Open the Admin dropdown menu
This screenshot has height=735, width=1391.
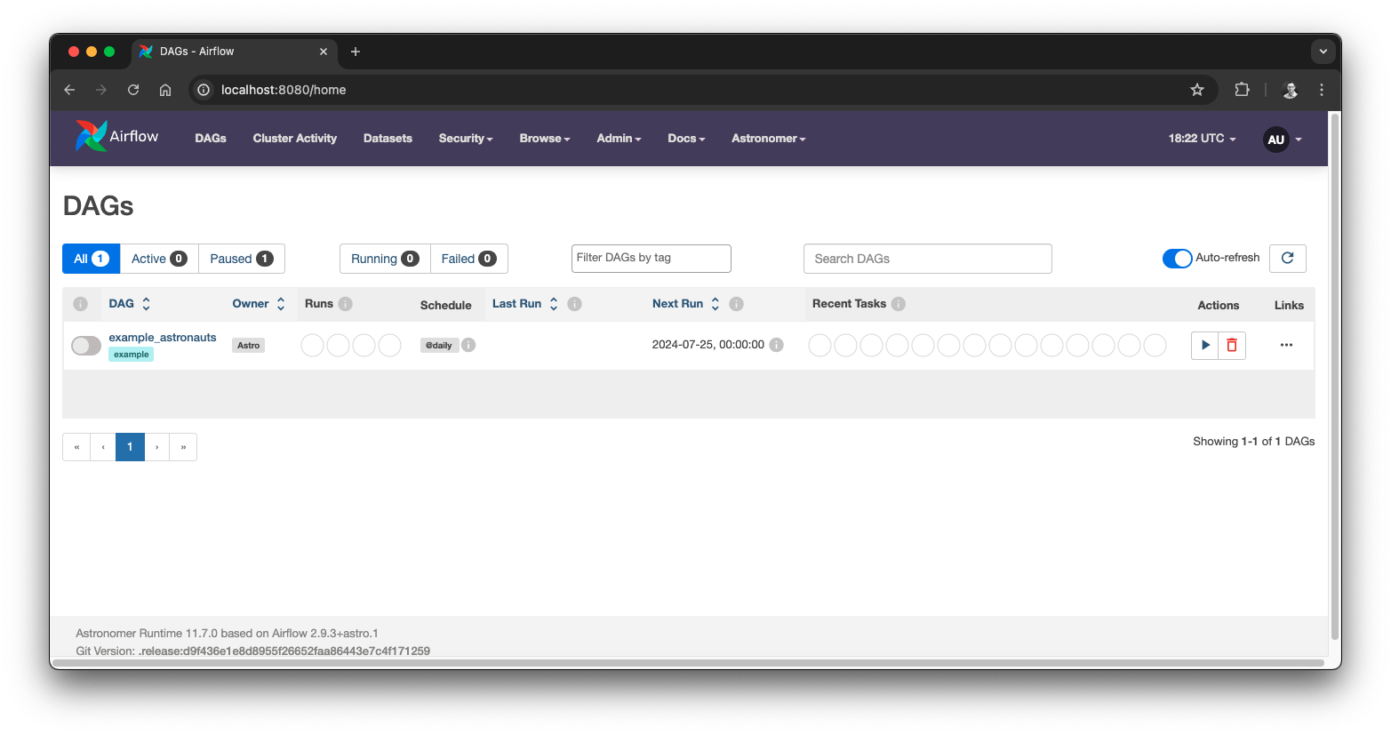(619, 138)
